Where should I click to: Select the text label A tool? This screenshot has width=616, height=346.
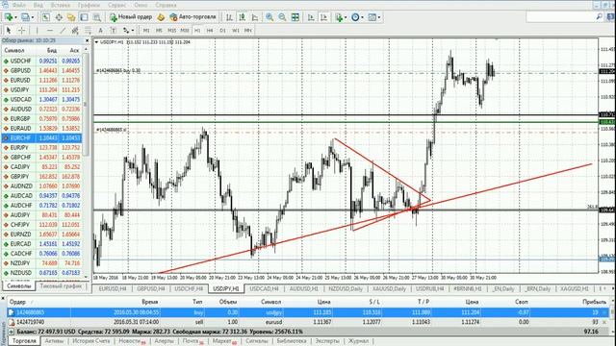pos(100,30)
